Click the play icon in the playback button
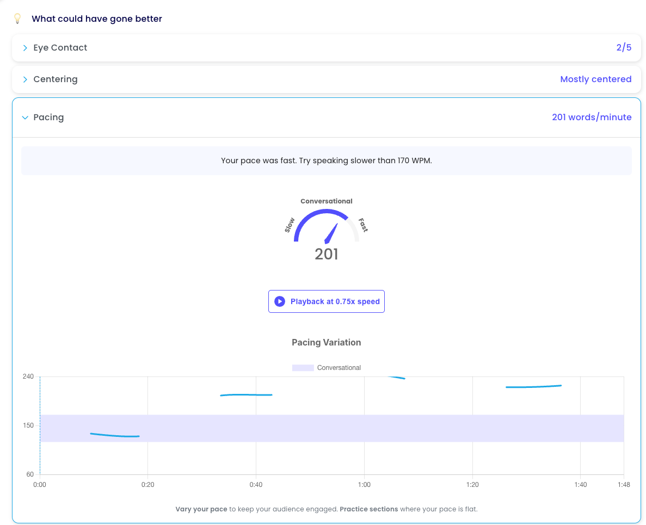The height and width of the screenshot is (525, 646). [280, 301]
